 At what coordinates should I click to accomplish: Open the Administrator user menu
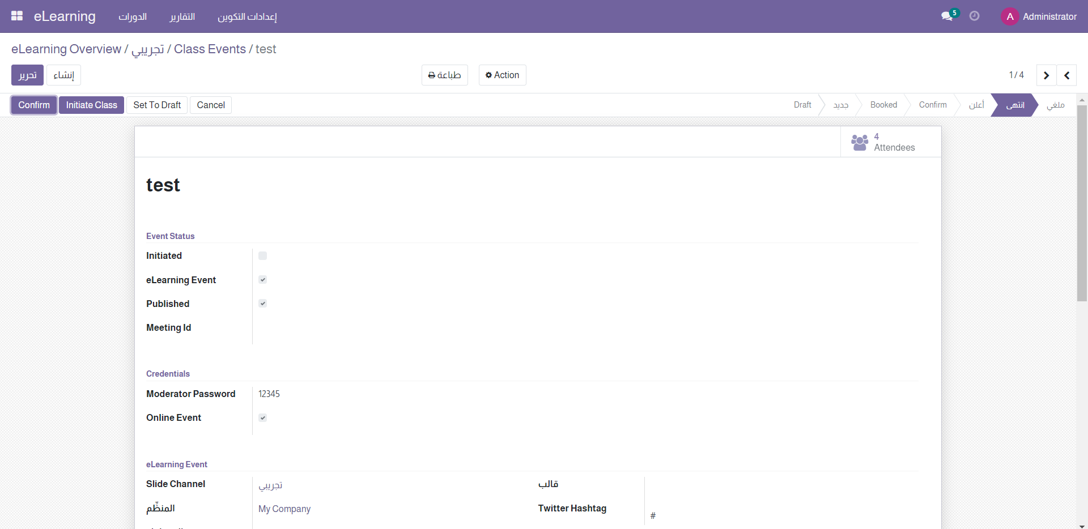pyautogui.click(x=1049, y=16)
